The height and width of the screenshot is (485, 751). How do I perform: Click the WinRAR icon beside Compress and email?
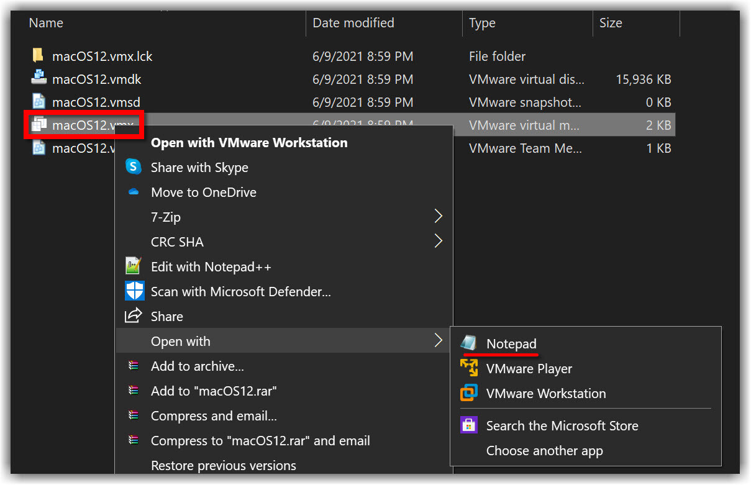point(133,415)
